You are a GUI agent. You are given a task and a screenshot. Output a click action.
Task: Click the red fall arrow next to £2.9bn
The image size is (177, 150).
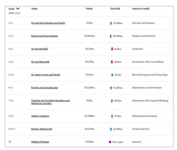(112, 49)
